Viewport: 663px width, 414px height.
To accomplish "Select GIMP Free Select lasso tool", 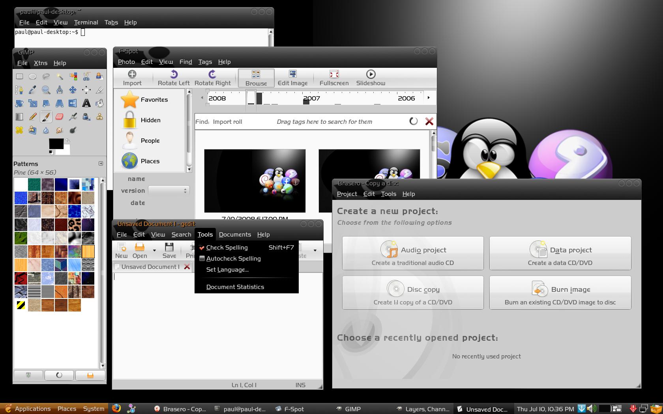I will tap(46, 76).
